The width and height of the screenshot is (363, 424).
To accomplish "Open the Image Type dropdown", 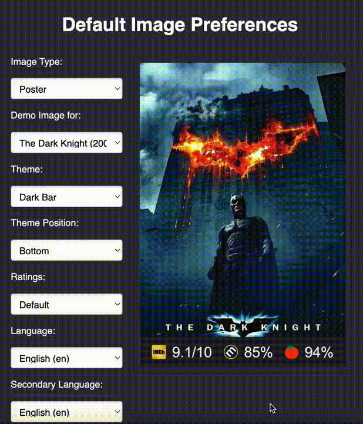I will (66, 89).
